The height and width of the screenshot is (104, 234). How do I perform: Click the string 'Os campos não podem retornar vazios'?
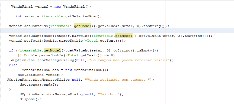[x=129, y=60]
